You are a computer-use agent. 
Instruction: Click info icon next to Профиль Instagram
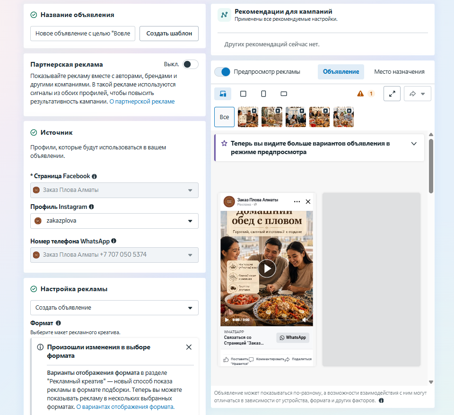point(91,207)
